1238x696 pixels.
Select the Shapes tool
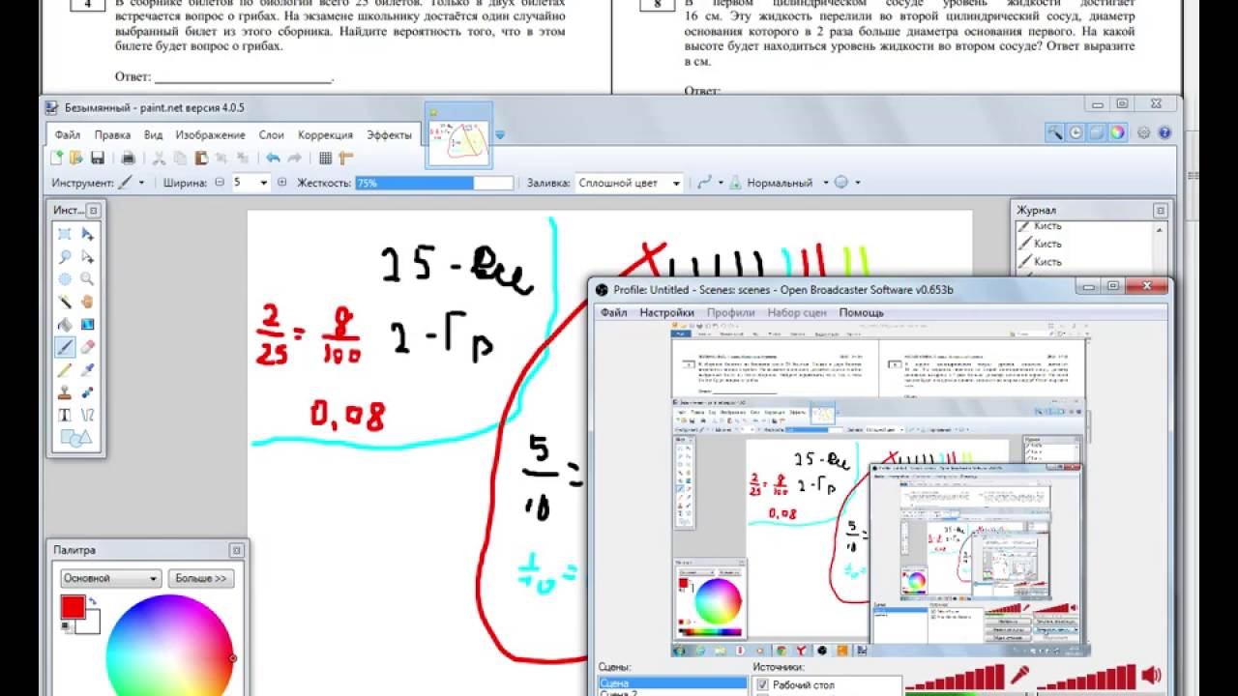click(x=75, y=438)
